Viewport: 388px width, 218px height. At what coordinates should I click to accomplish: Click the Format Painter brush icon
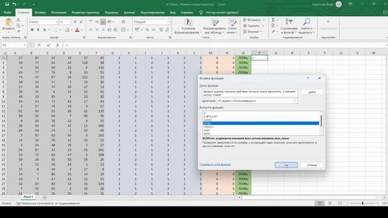click(x=18, y=31)
